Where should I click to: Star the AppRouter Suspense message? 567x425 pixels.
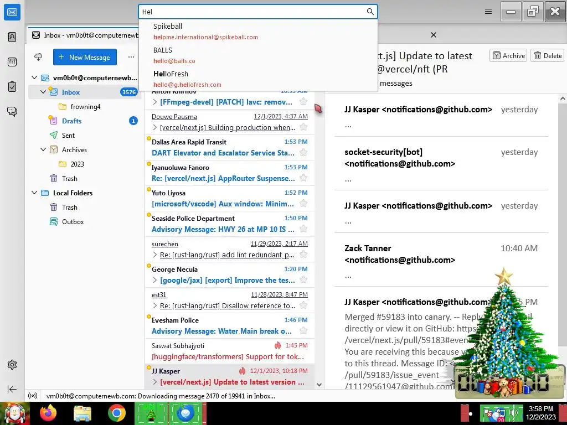pyautogui.click(x=303, y=178)
